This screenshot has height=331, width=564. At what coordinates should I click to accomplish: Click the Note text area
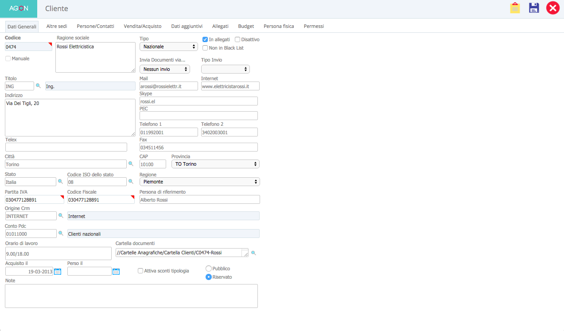coord(131,296)
